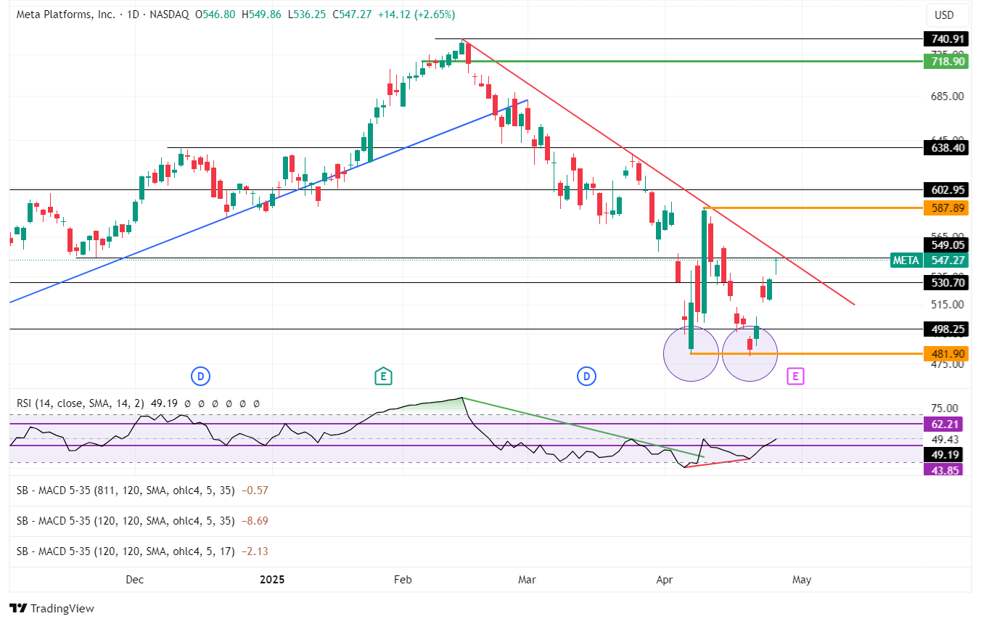Click the Apr label on time axis
This screenshot has height=624, width=981.
[664, 580]
